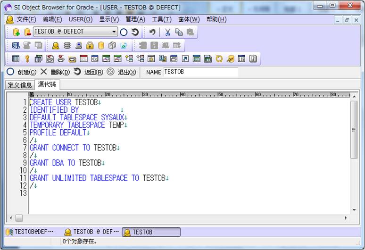Click the stacked database disks icon
Image resolution: width=365 pixels, height=250 pixels.
pos(67,45)
